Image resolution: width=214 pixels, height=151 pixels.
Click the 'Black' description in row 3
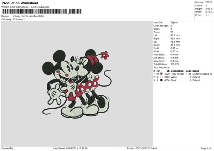174,80
